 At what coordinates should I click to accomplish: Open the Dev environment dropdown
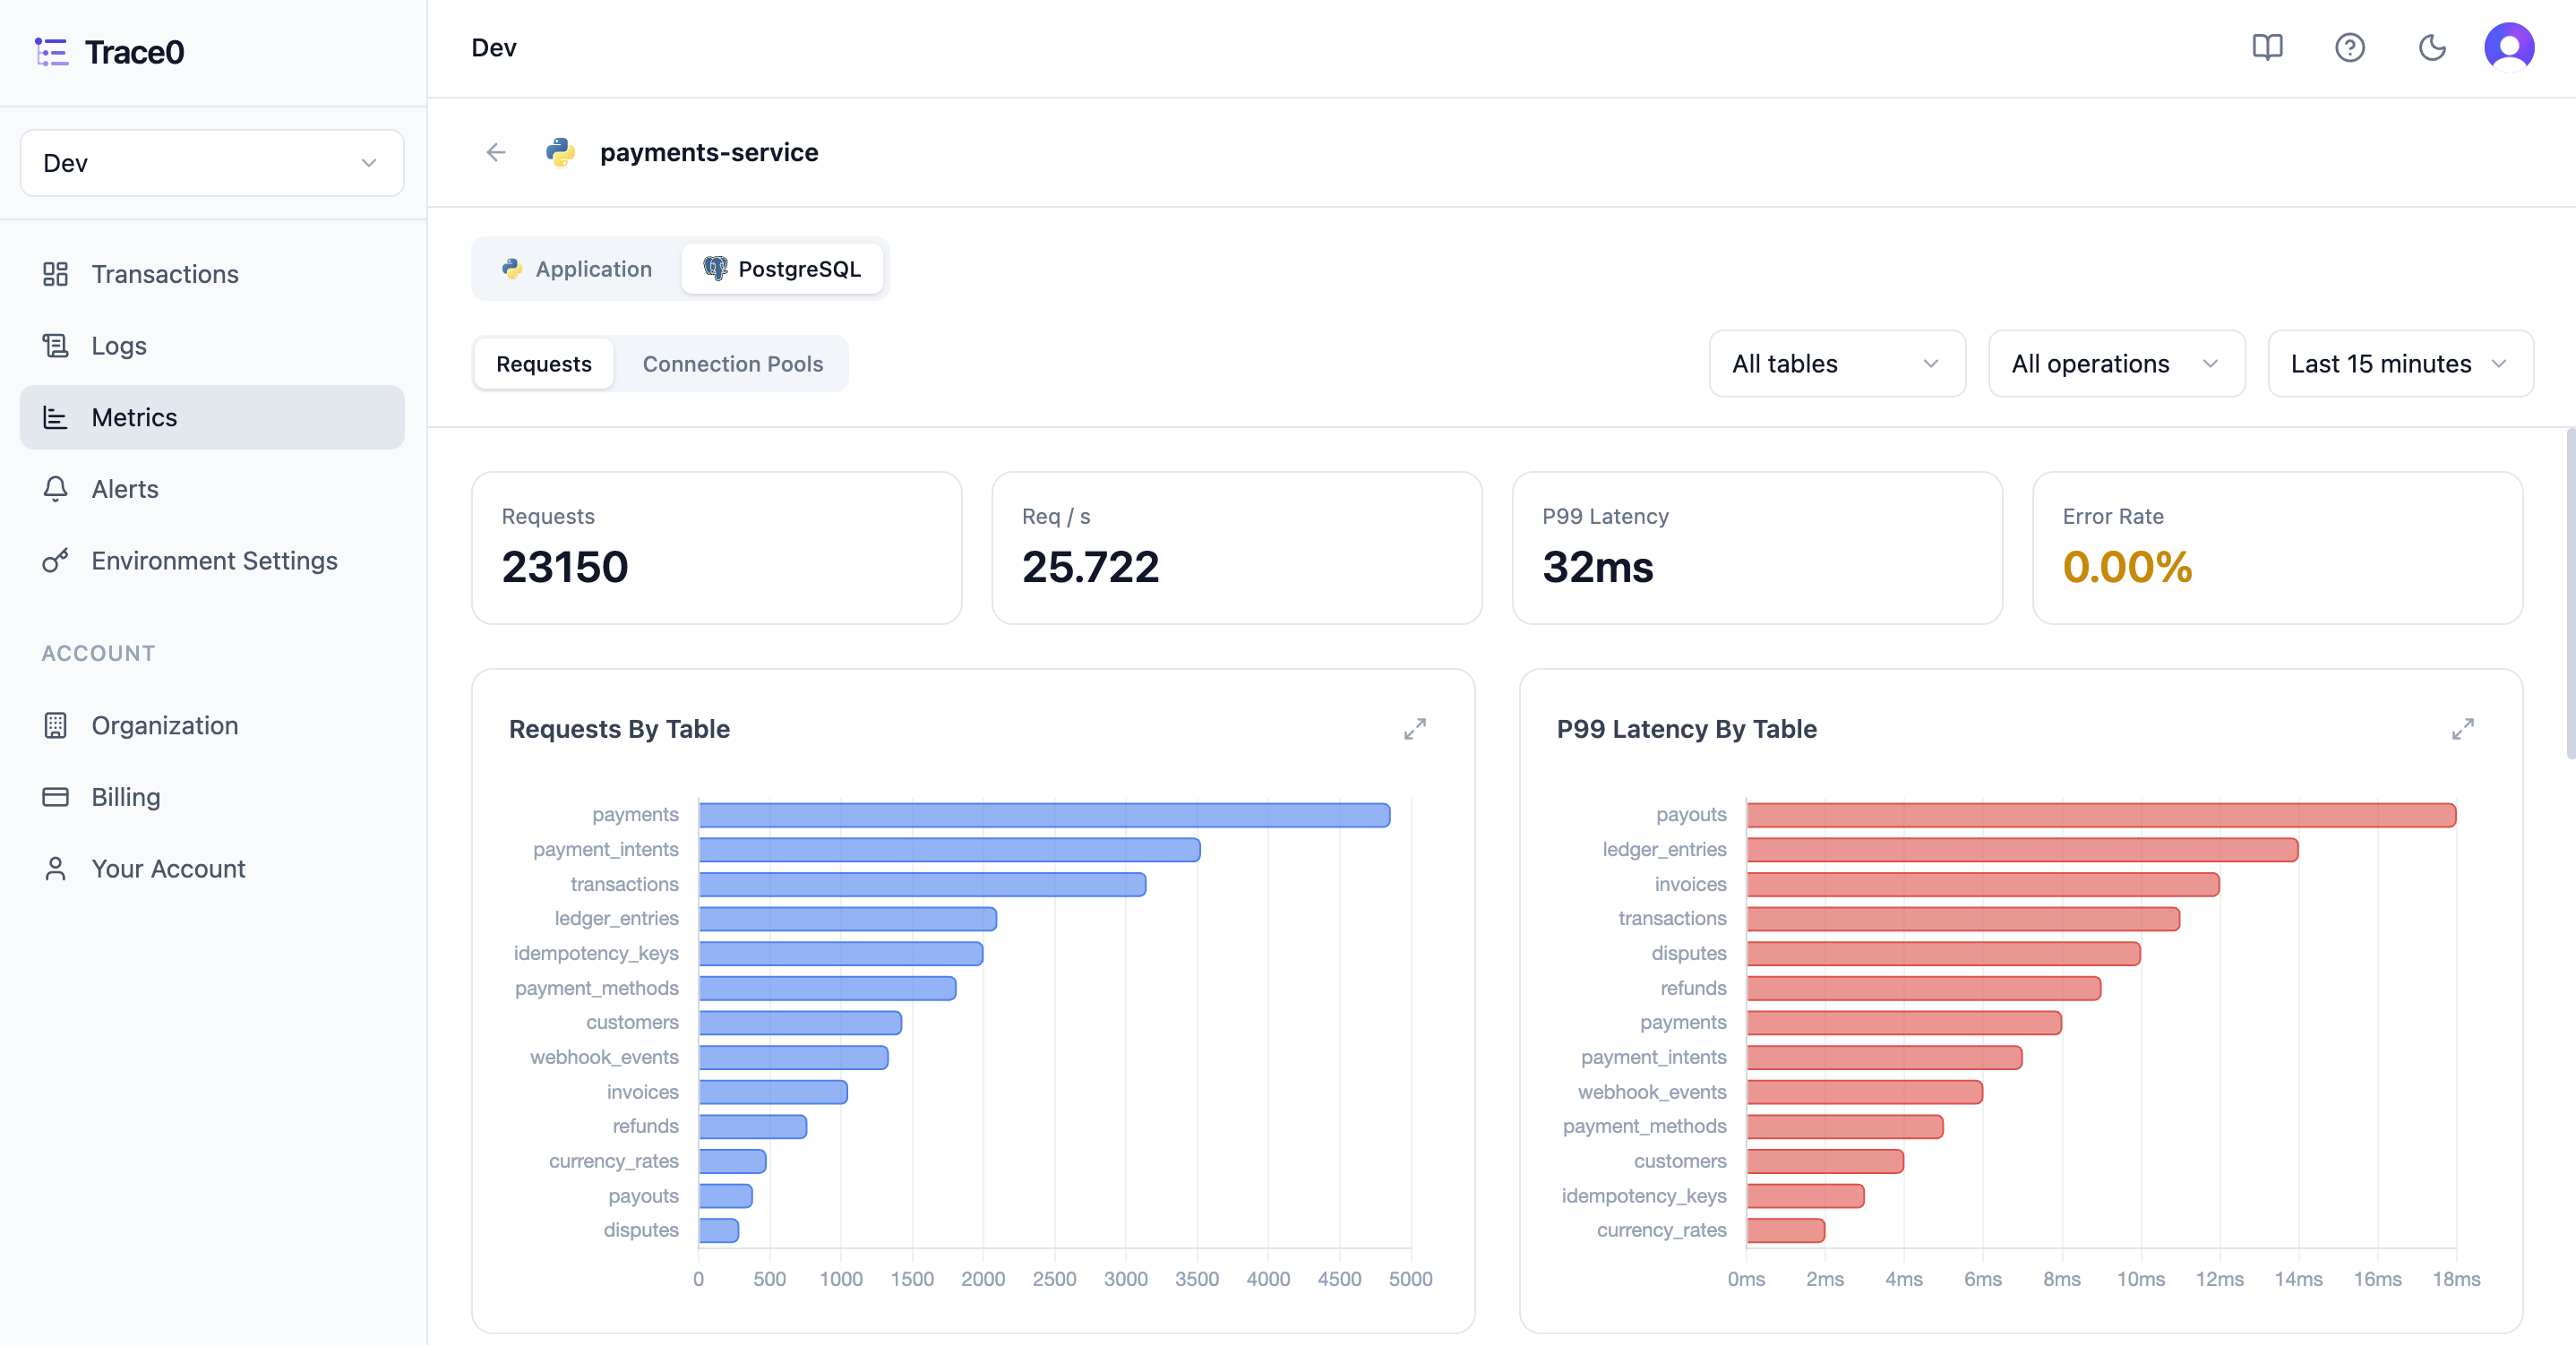pyautogui.click(x=212, y=163)
